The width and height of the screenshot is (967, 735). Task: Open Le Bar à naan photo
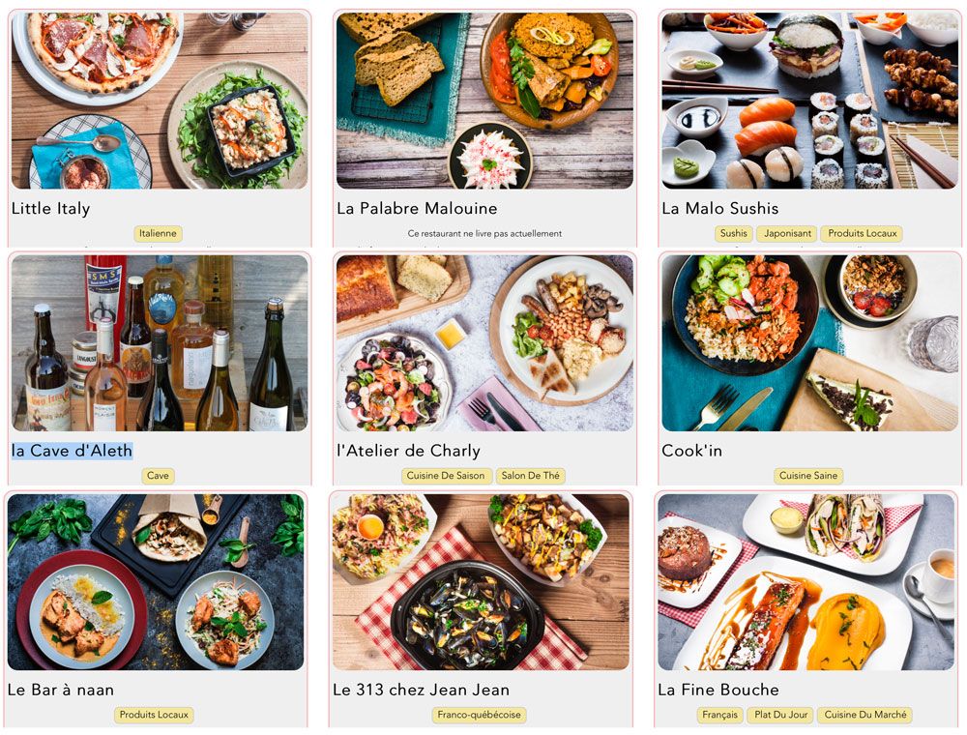click(156, 582)
